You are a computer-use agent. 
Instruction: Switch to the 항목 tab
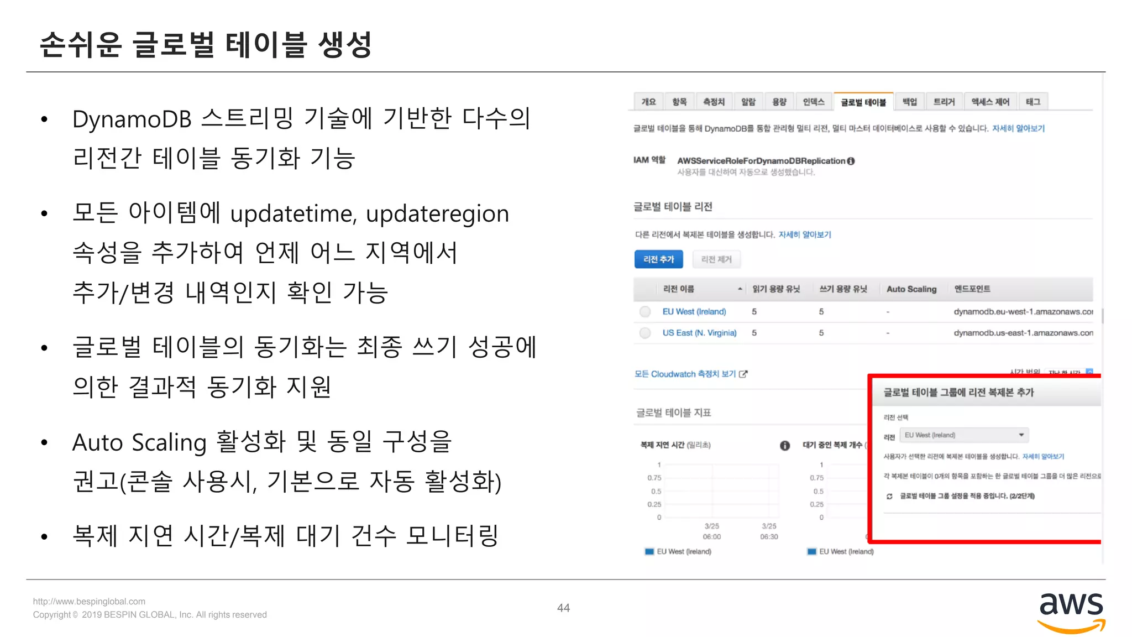[x=679, y=102]
